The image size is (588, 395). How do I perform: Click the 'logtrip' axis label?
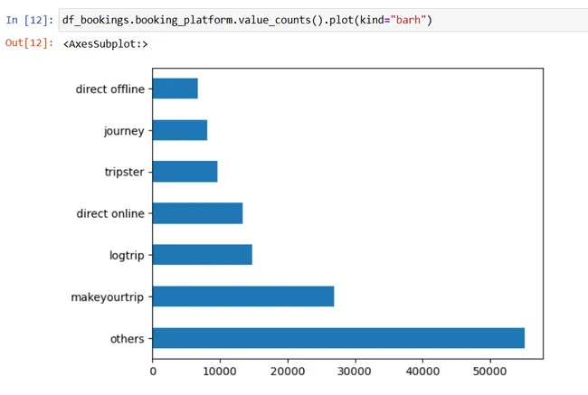click(x=127, y=256)
